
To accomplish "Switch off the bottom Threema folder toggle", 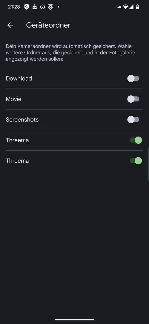I will (136, 161).
